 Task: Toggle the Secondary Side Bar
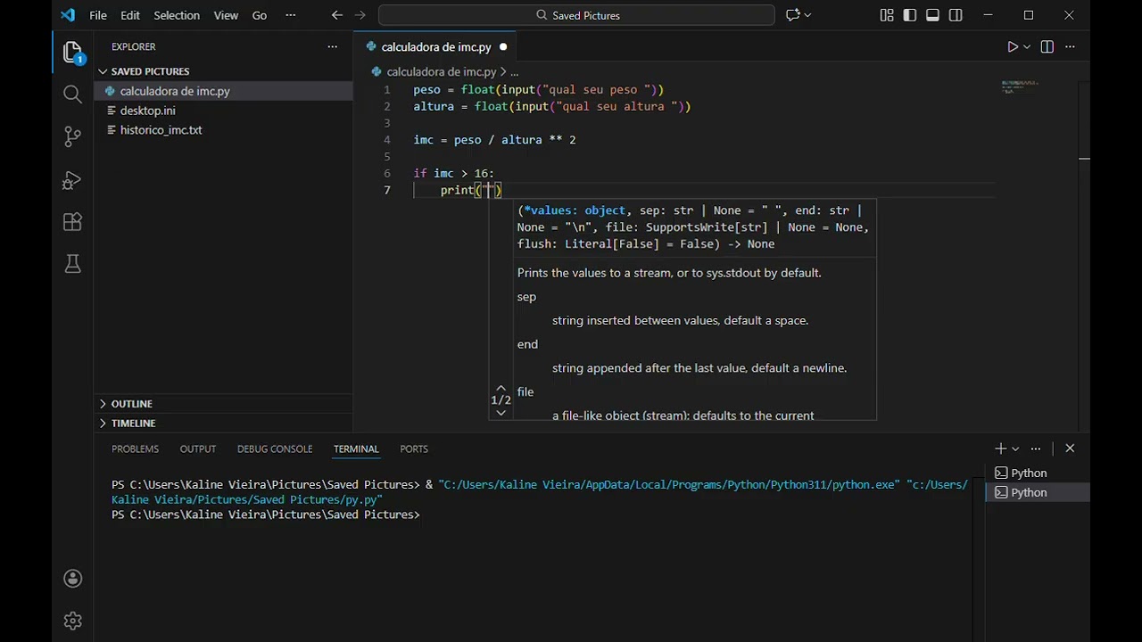tap(956, 15)
